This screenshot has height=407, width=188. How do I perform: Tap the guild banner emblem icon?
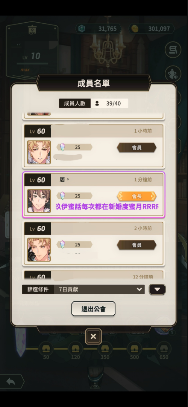(x=32, y=30)
